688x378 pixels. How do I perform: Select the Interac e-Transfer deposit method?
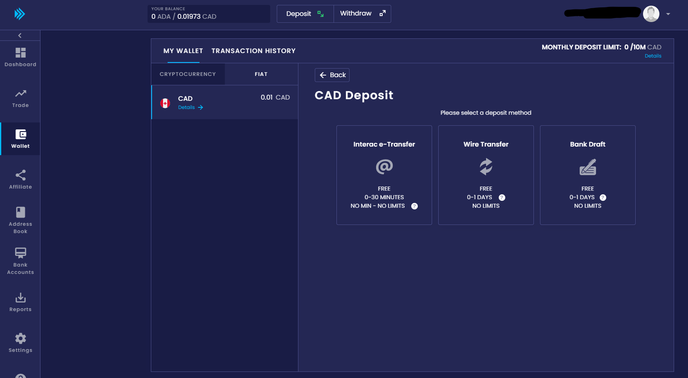(384, 175)
